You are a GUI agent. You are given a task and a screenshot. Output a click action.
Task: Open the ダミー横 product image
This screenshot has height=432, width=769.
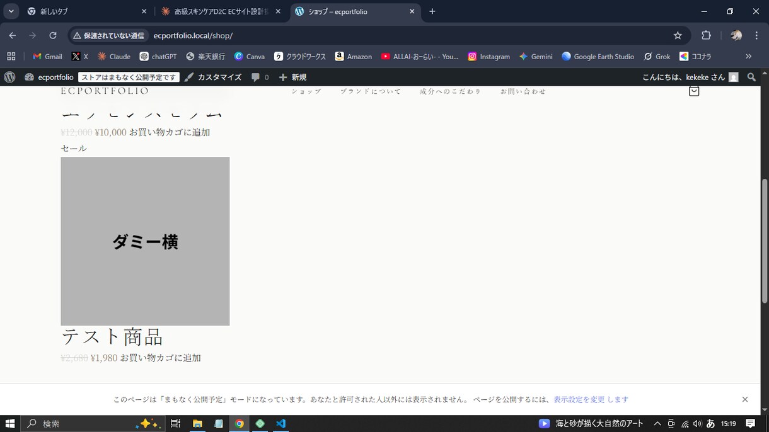click(145, 241)
